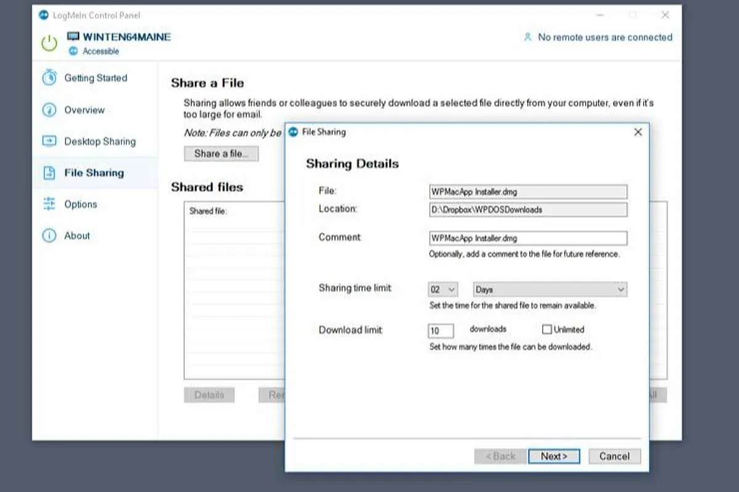Click the About info icon
The height and width of the screenshot is (492, 739).
click(49, 236)
